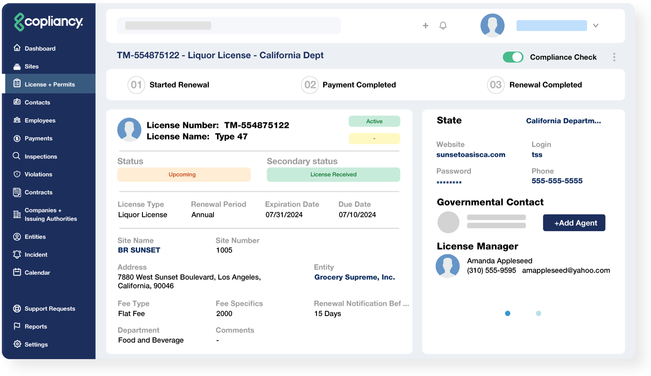Open the Incident alarm icon
651x376 pixels.
[x=17, y=254]
